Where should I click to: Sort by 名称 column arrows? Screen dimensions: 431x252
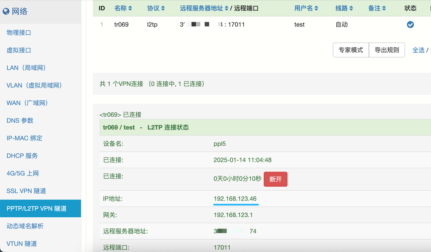pyautogui.click(x=130, y=8)
